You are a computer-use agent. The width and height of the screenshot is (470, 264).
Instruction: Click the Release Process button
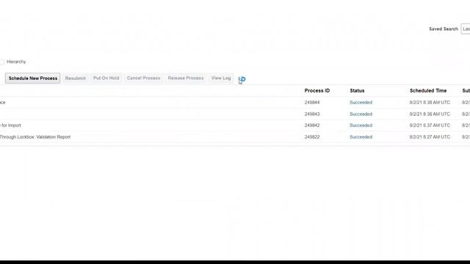point(186,78)
